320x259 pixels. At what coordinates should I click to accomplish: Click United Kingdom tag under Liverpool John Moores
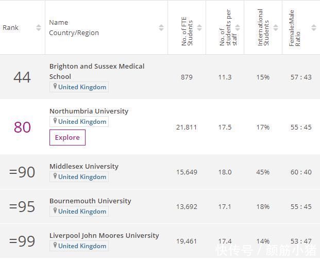coord(82,246)
